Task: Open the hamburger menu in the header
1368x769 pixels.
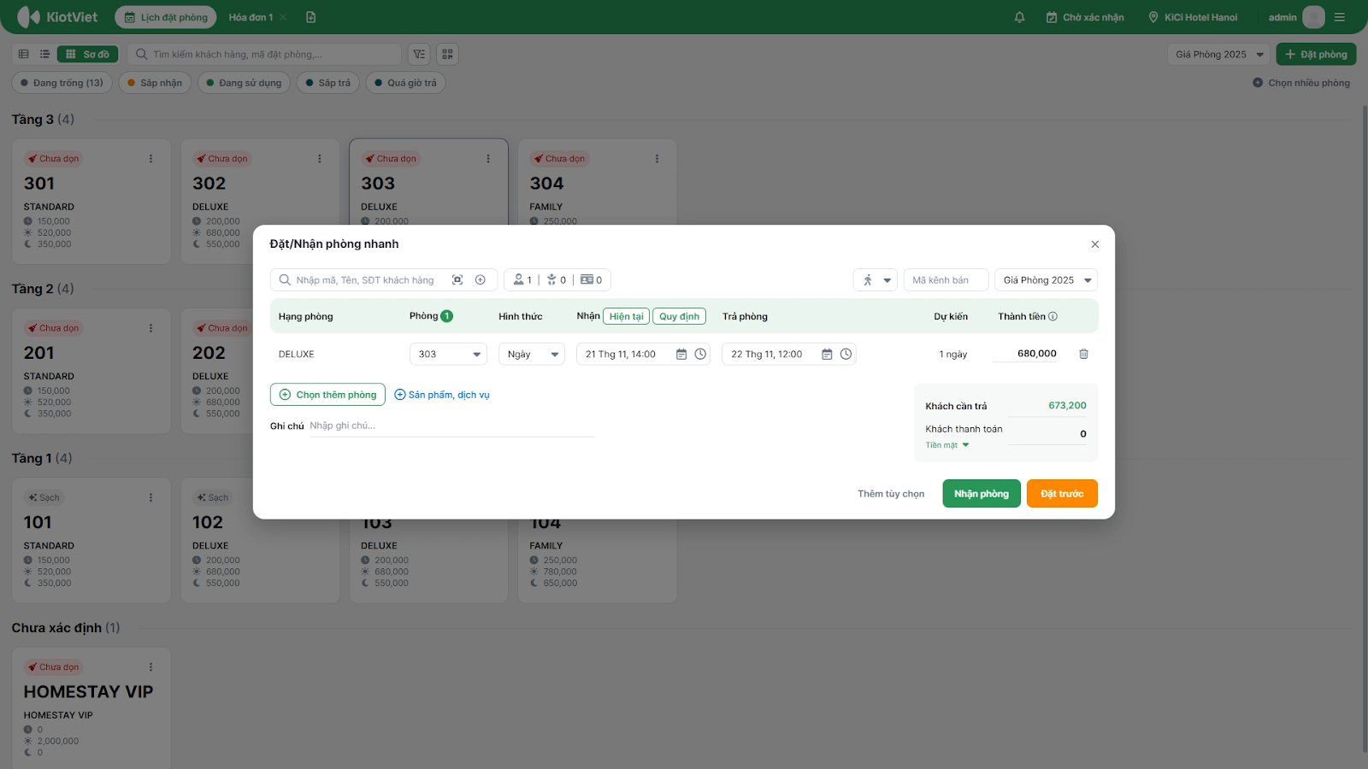Action: [1340, 17]
